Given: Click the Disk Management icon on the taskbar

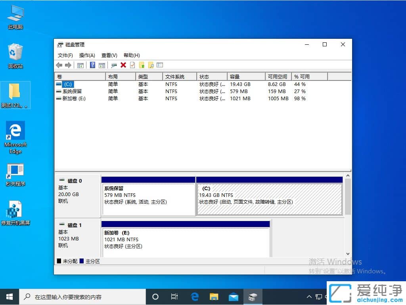Looking at the screenshot, I should click(253, 297).
